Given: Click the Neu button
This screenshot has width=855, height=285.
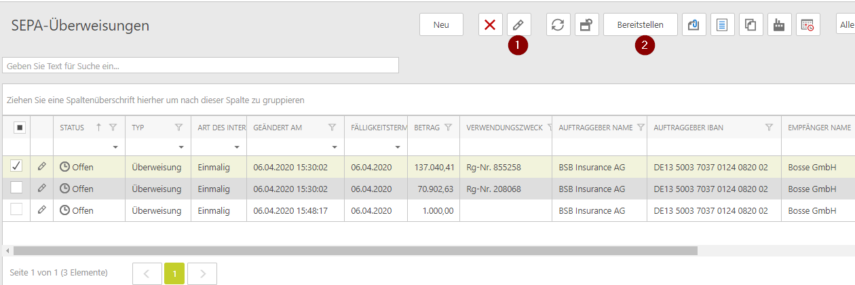Looking at the screenshot, I should [x=441, y=25].
